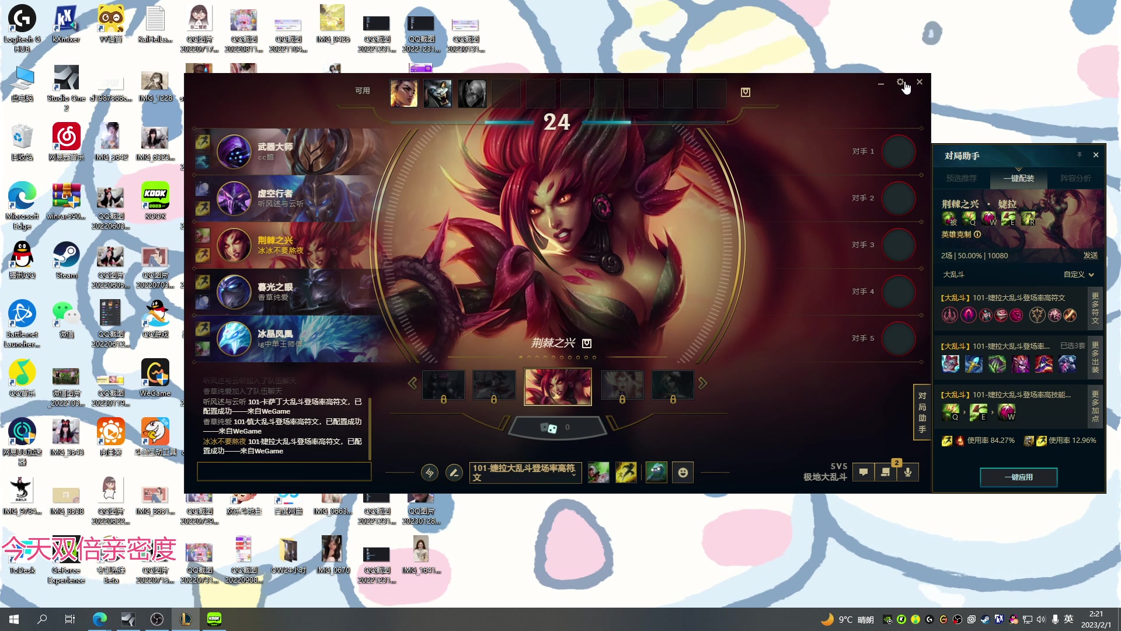This screenshot has height=631, width=1121.
Task: Click taskbar search magnifier
Action: pyautogui.click(x=42, y=619)
